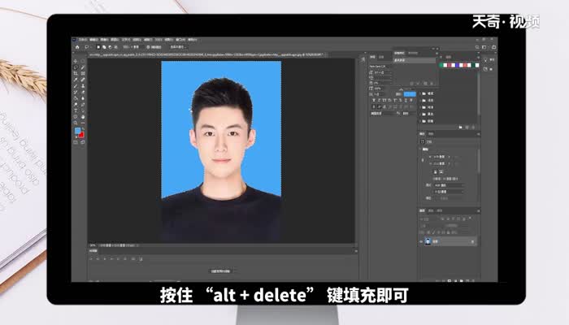Image resolution: width=569 pixels, height=325 pixels.
Task: Delete layer with the trash icon
Action: pyautogui.click(x=473, y=280)
